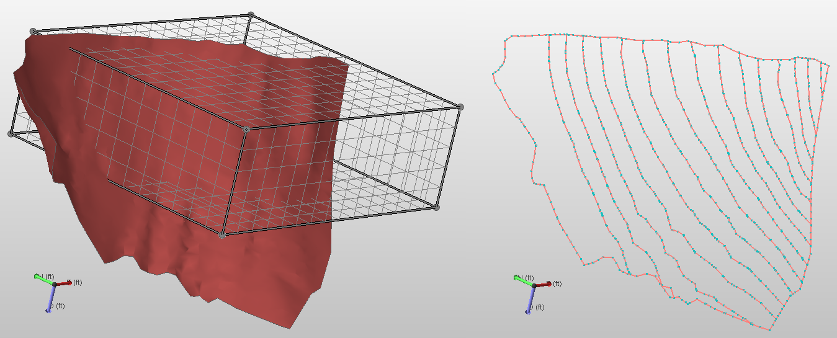Select the top-left corner handle of bounding box
Screen dimensions: 837x338
tap(34, 31)
